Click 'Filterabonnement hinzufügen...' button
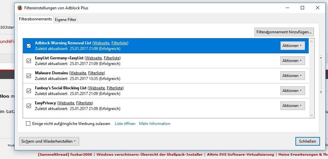Viewport: 328px width, 159px height. pos(284,32)
